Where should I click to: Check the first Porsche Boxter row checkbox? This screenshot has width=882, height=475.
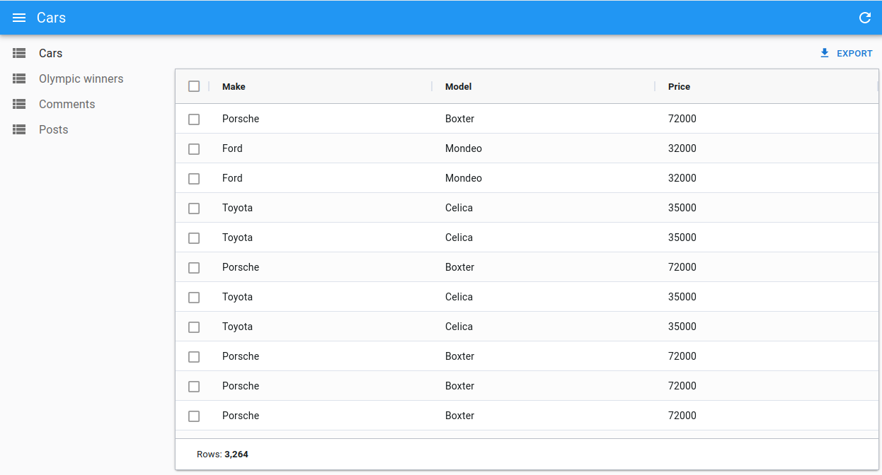[x=194, y=119]
